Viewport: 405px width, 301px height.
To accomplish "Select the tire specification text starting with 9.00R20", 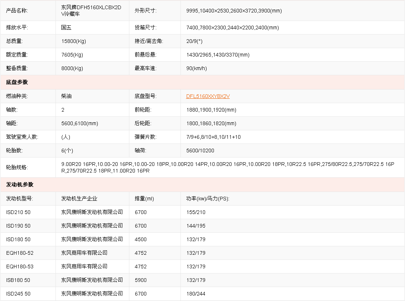I will [228, 167].
